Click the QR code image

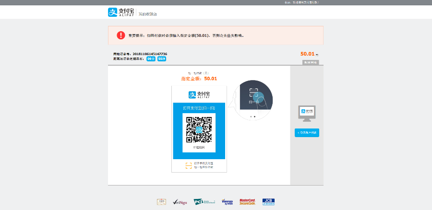click(199, 129)
